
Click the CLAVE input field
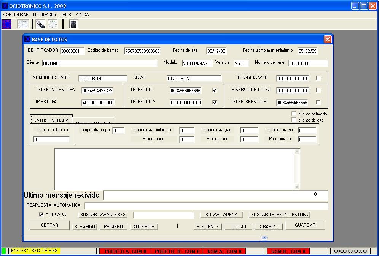click(194, 78)
